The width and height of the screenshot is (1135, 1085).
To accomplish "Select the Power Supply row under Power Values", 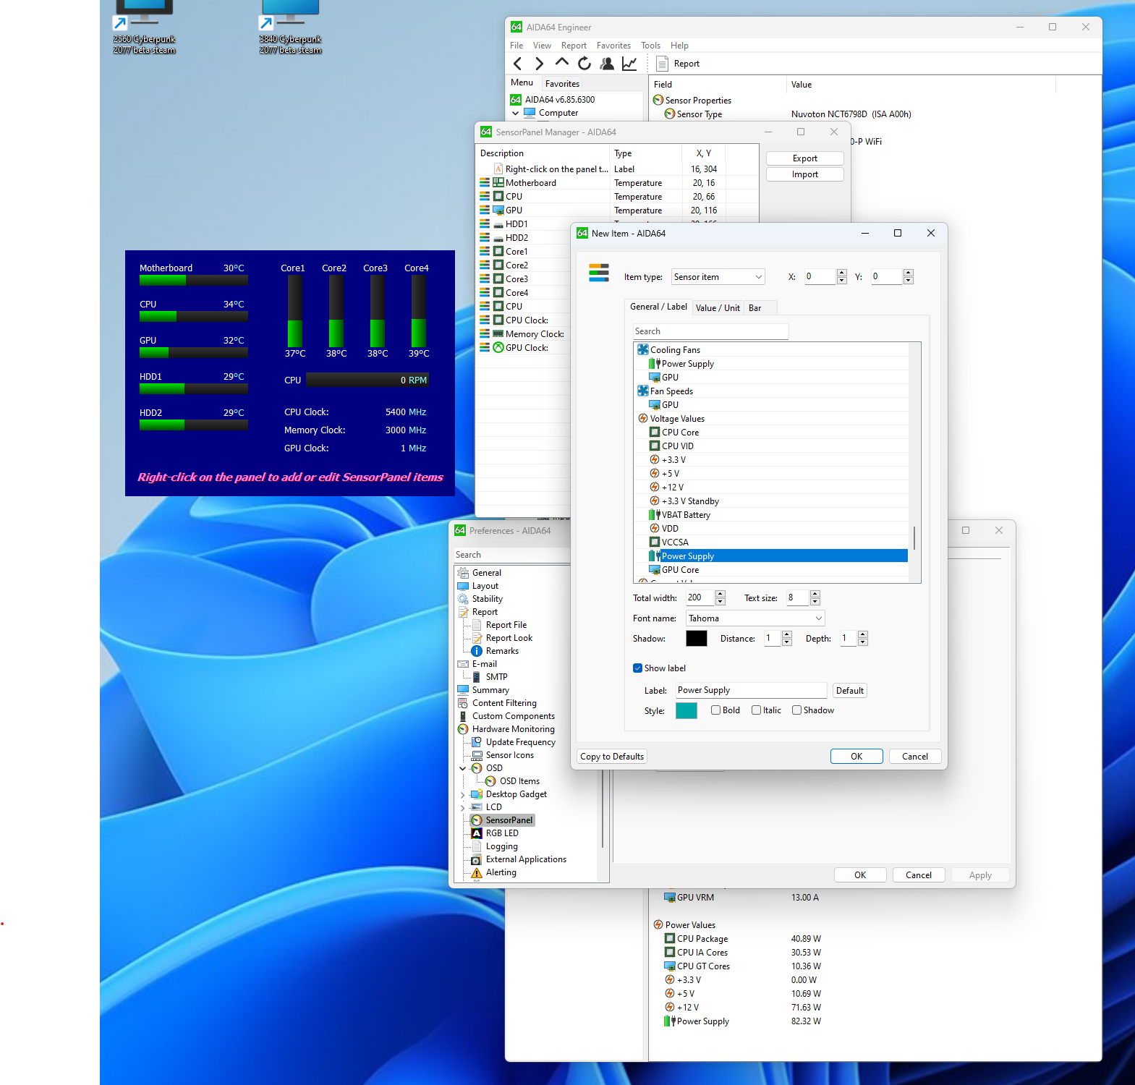I will [x=742, y=1021].
